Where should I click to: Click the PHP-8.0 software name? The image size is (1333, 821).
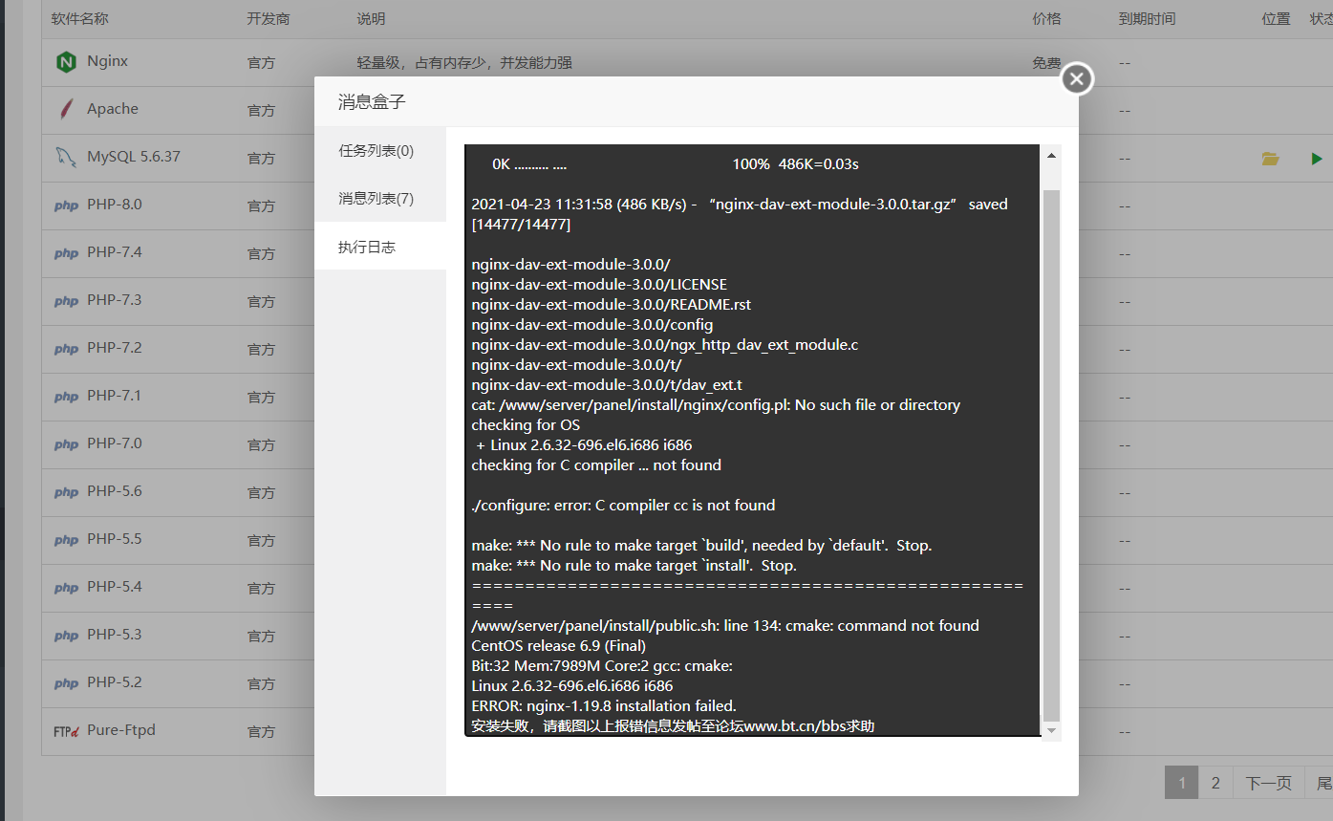click(x=115, y=205)
